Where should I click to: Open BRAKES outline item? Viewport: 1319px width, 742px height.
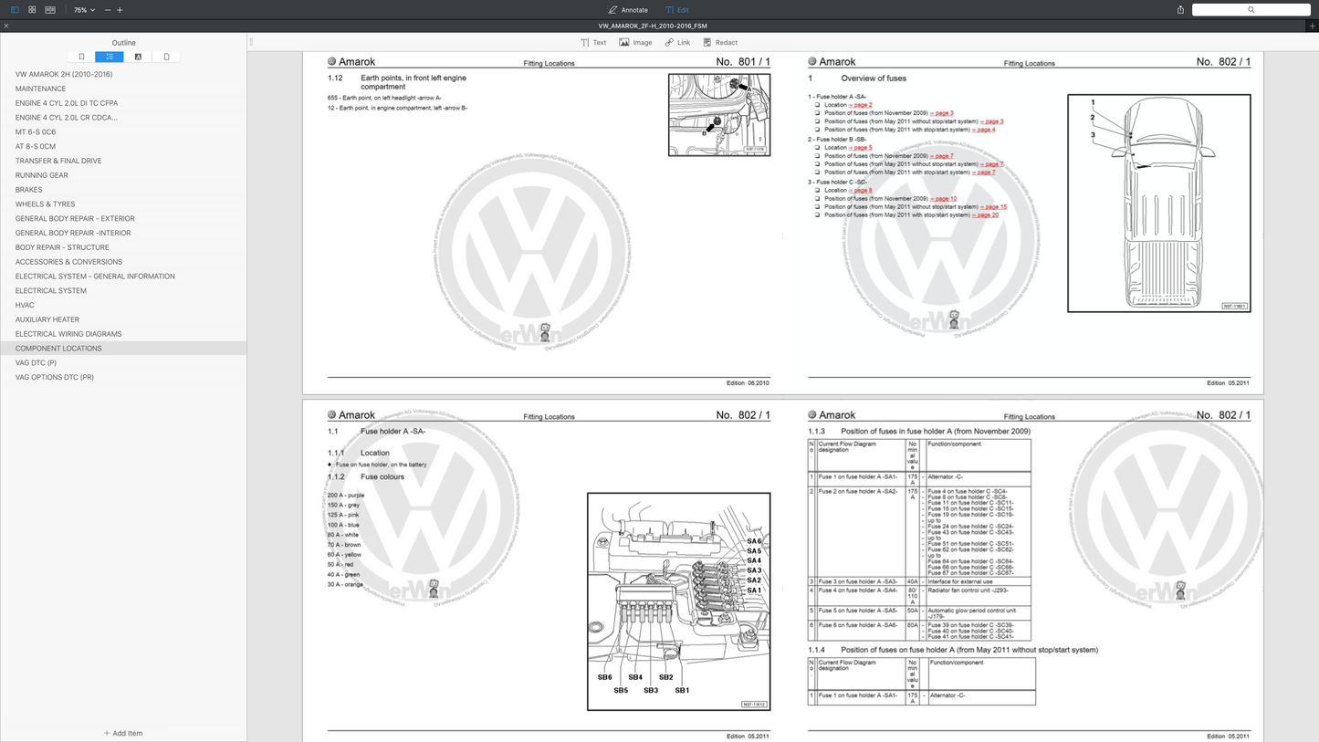(x=29, y=190)
